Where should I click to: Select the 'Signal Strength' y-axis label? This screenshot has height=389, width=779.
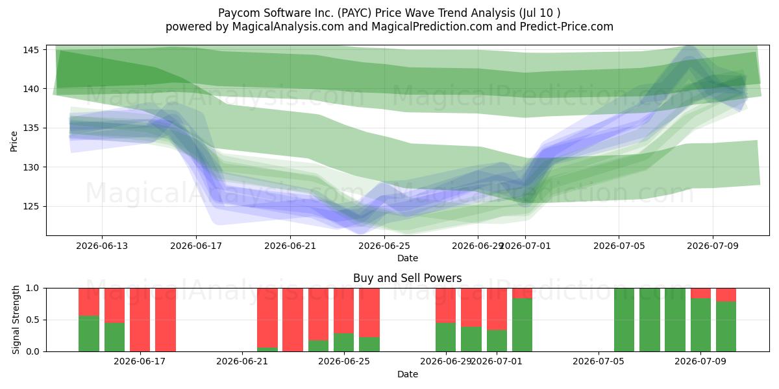point(16,320)
